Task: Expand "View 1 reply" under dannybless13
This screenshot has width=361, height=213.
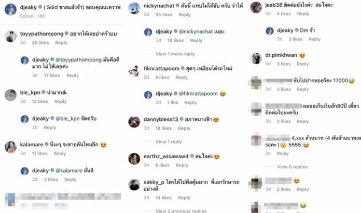Action: point(169,142)
